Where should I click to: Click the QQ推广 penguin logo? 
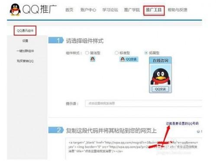point(15,10)
